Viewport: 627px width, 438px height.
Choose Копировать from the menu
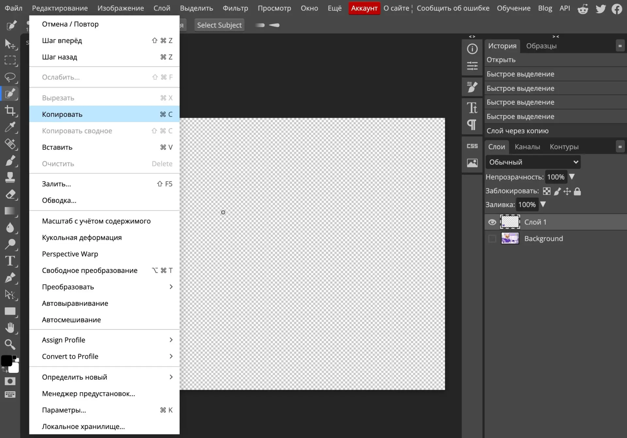(104, 114)
